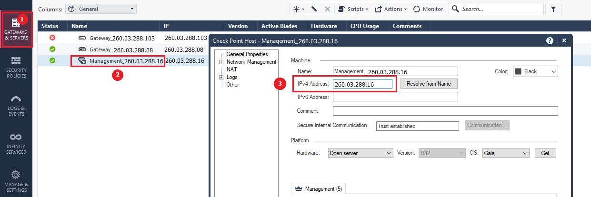This screenshot has width=591, height=197.
Task: Click the Monitor toolbar button
Action: click(x=428, y=9)
